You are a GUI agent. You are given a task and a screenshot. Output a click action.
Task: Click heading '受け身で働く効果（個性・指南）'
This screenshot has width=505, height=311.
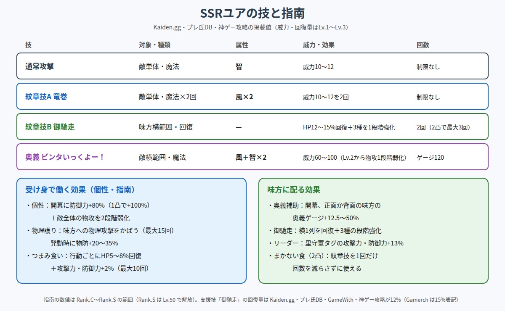tap(80, 190)
